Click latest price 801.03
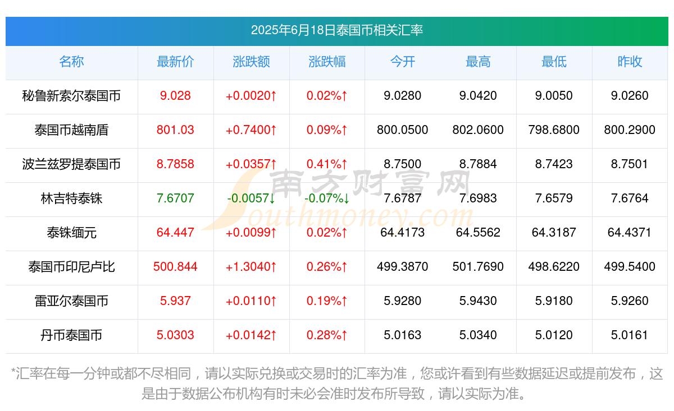 pyautogui.click(x=175, y=130)
